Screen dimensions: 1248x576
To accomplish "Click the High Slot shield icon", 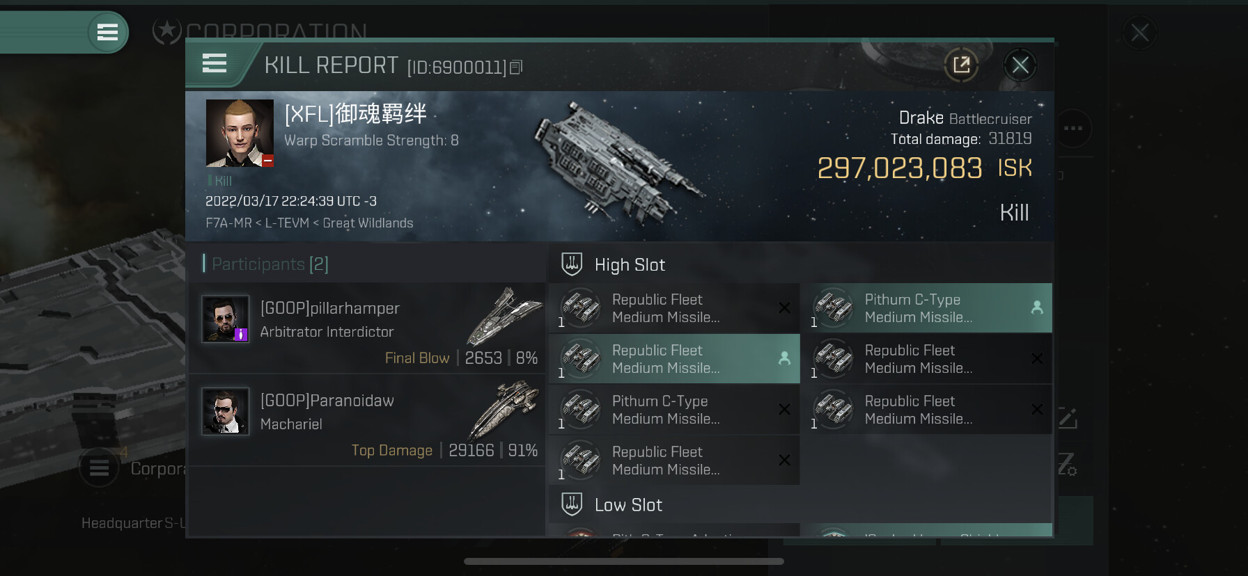I will pyautogui.click(x=572, y=264).
